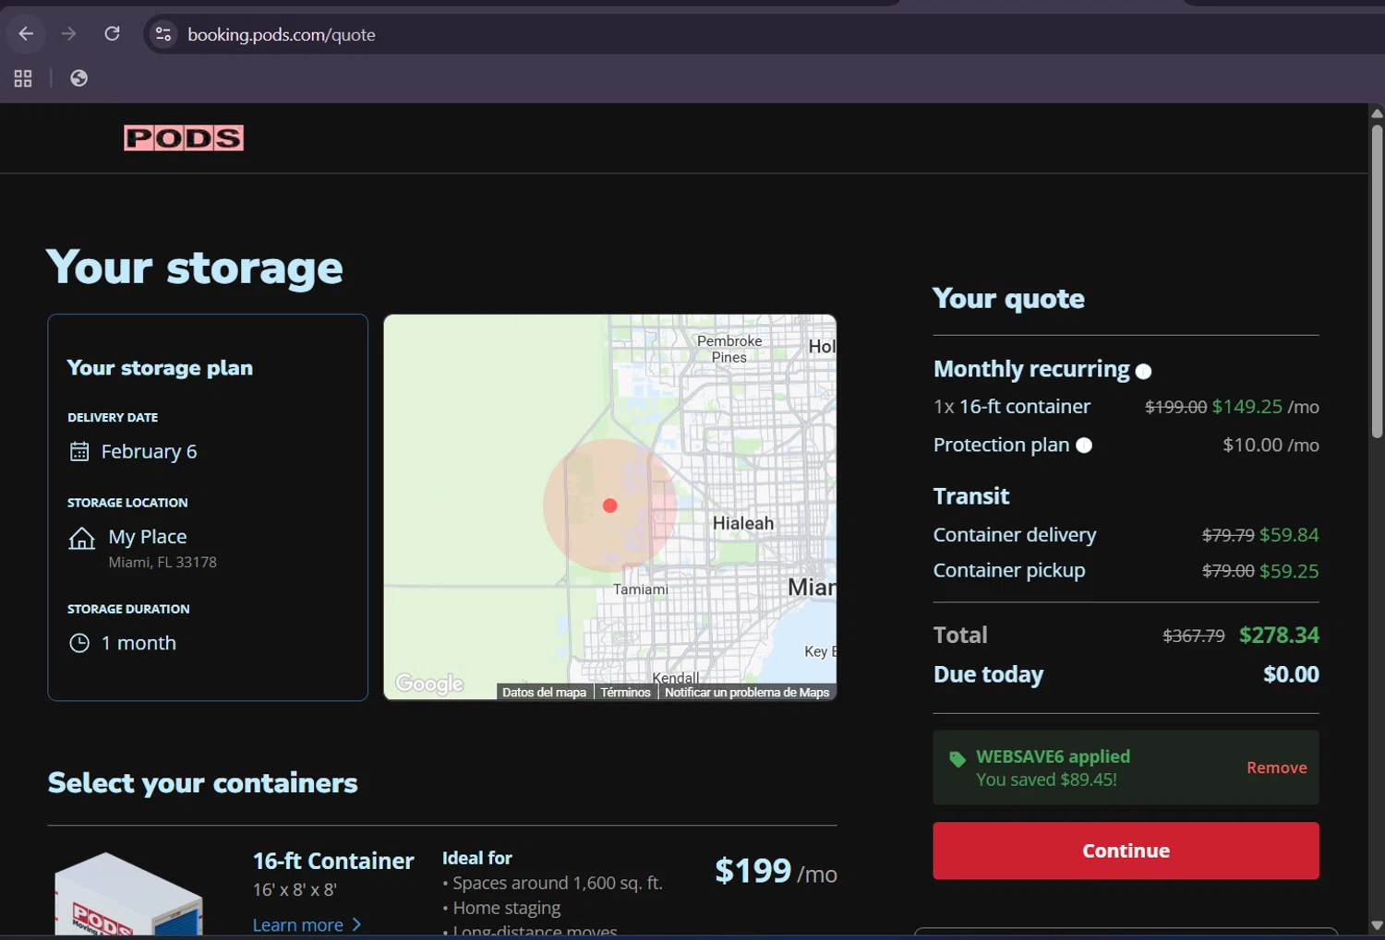Image resolution: width=1385 pixels, height=940 pixels.
Task: Open map Términos link
Action: click(625, 692)
